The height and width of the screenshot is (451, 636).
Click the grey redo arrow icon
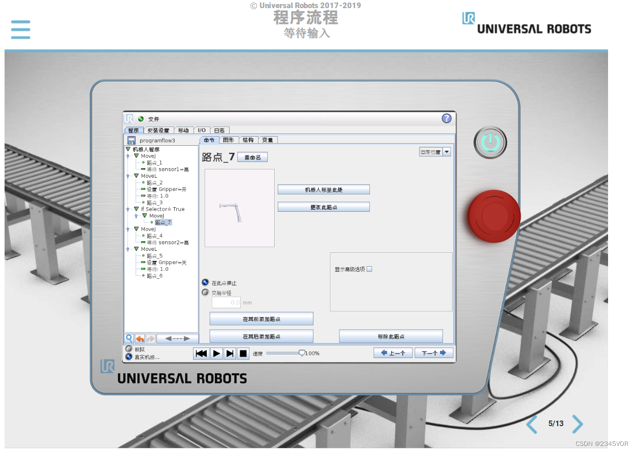point(150,338)
